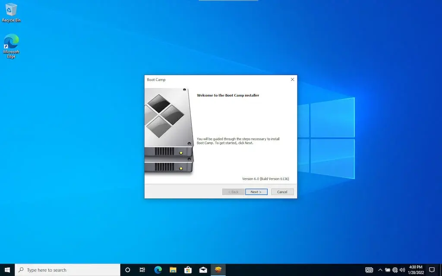This screenshot has height=276, width=442.
Task: Select the Microsoft Edge desktop shortcut
Action: (11, 46)
